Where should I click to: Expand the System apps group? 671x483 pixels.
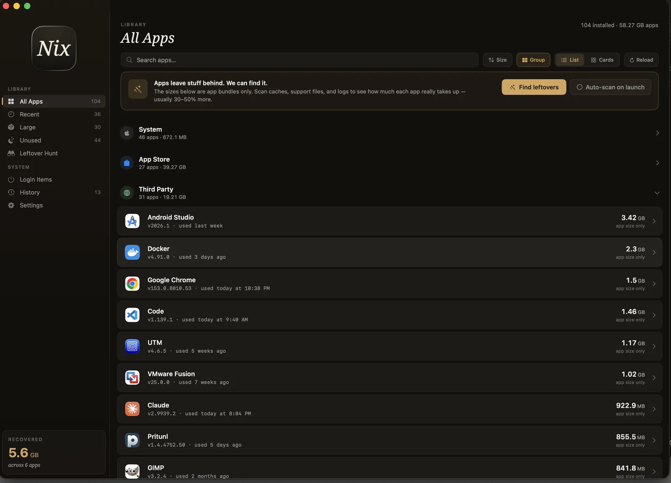390,133
